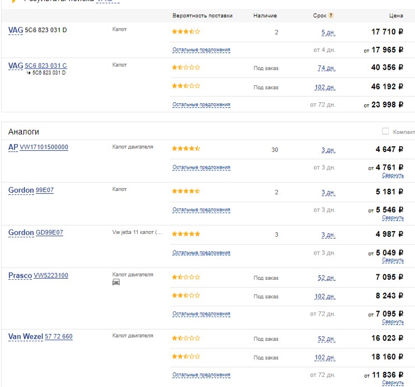This screenshot has height=387, width=415.
Task: Click the star rating for Van Wezel 102 дн. offer
Action: [186, 357]
